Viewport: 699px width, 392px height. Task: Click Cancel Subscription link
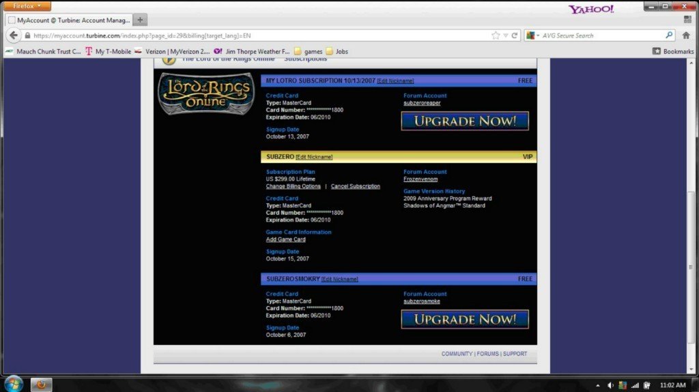coord(355,186)
